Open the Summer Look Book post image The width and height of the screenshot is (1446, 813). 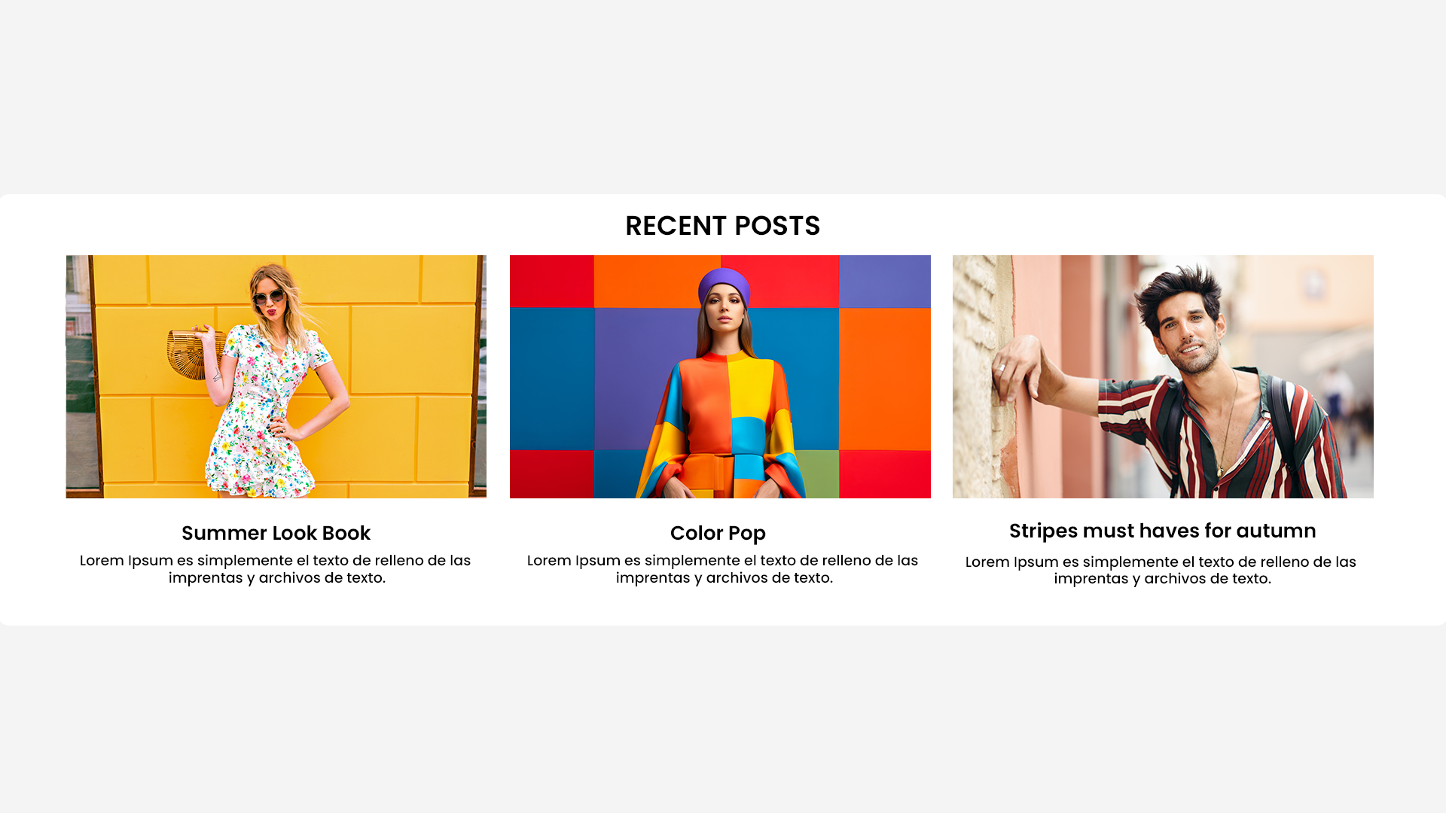tap(276, 376)
